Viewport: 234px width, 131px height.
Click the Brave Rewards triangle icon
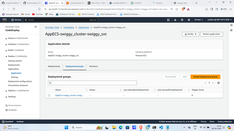point(188,9)
